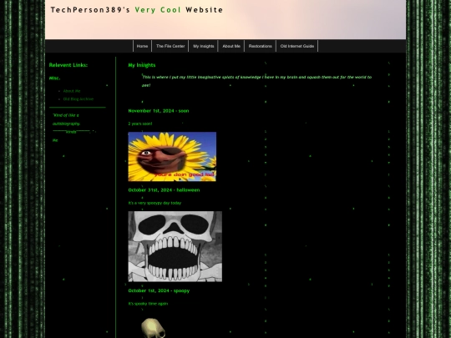Screen dimensions: 451x338
Task: Open the laughing skull halloween image
Action: (175, 246)
